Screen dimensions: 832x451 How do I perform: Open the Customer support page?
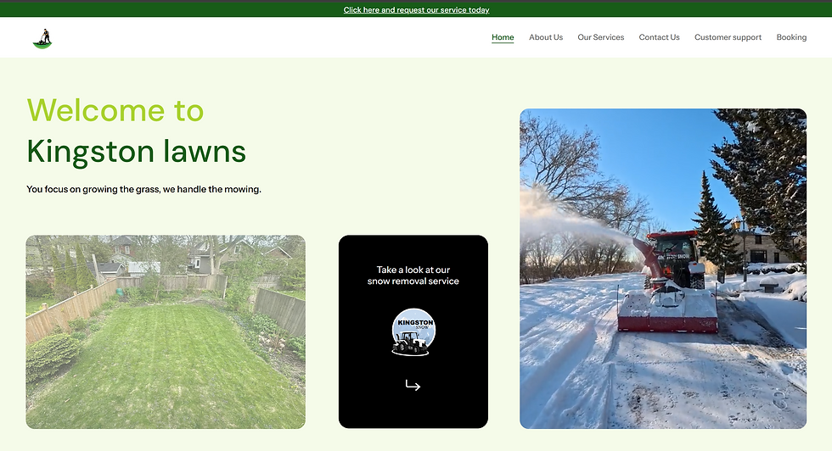[728, 37]
